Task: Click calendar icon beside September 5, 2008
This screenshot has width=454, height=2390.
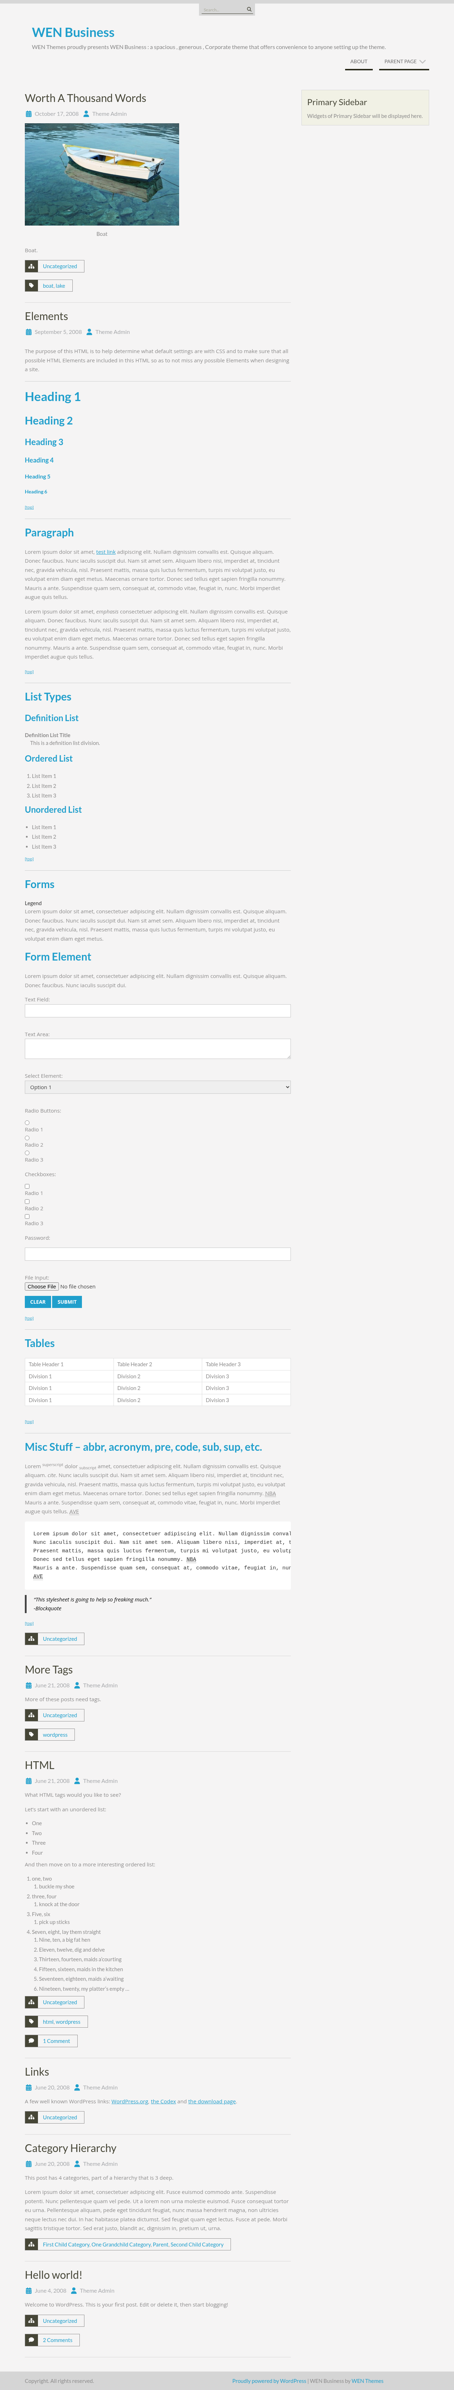Action: tap(29, 332)
